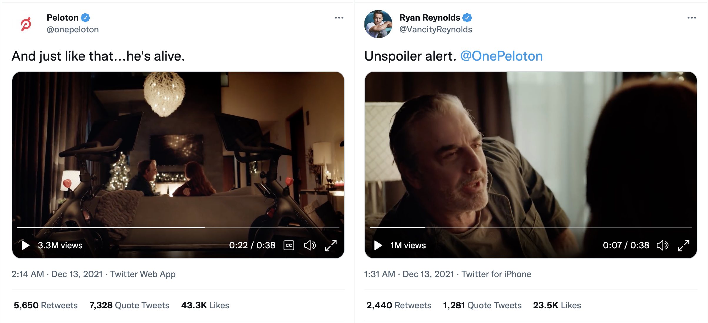708x323 pixels.
Task: Open the @VancityReynolds handle
Action: tap(435, 29)
